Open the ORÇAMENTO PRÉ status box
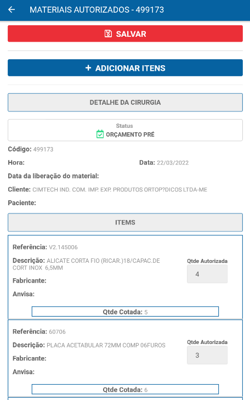This screenshot has height=400, width=250. tap(125, 130)
